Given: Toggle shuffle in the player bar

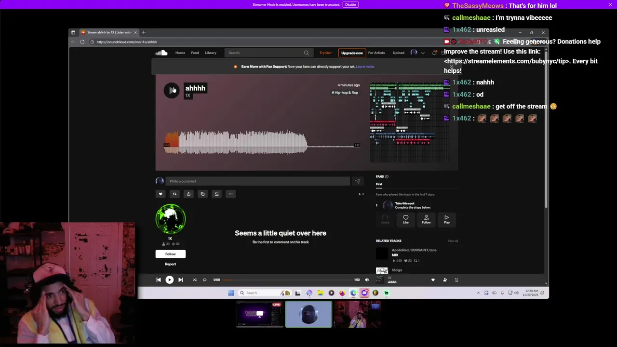Looking at the screenshot, I should [195, 280].
